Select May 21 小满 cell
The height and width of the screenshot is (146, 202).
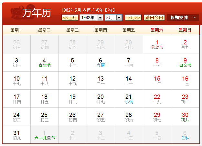[x=129, y=99]
